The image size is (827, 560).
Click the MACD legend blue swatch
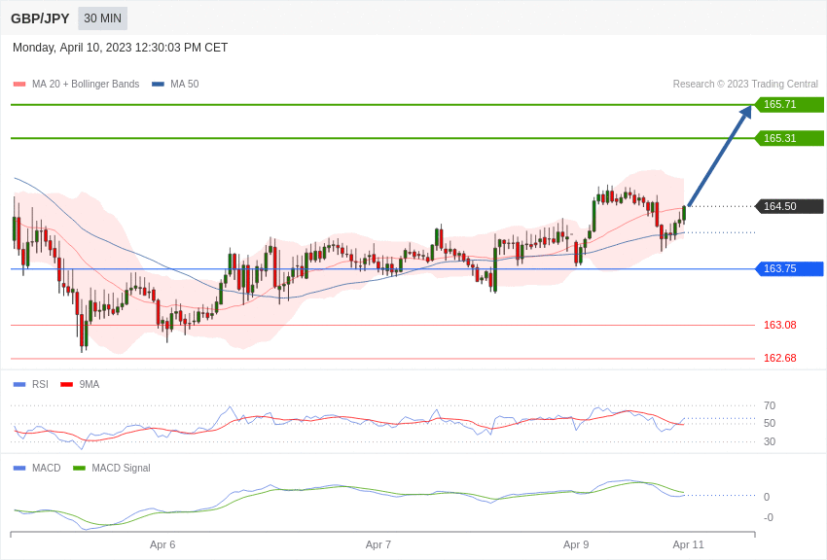[19, 468]
